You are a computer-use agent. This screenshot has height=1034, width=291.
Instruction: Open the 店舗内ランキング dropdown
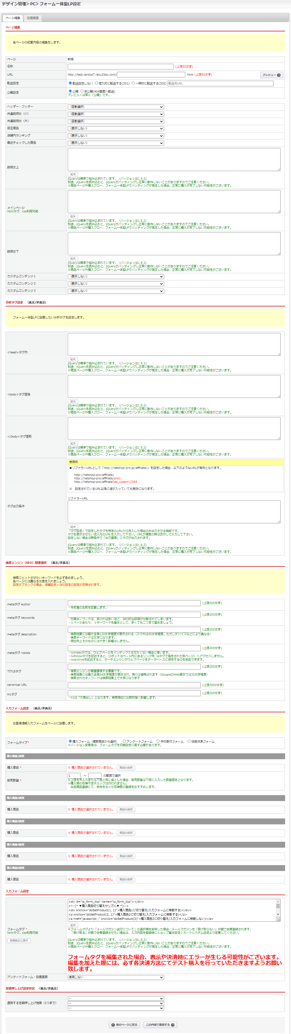coord(116,136)
